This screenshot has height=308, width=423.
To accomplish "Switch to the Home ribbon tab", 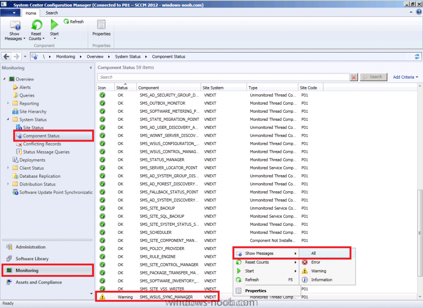I will pos(31,13).
